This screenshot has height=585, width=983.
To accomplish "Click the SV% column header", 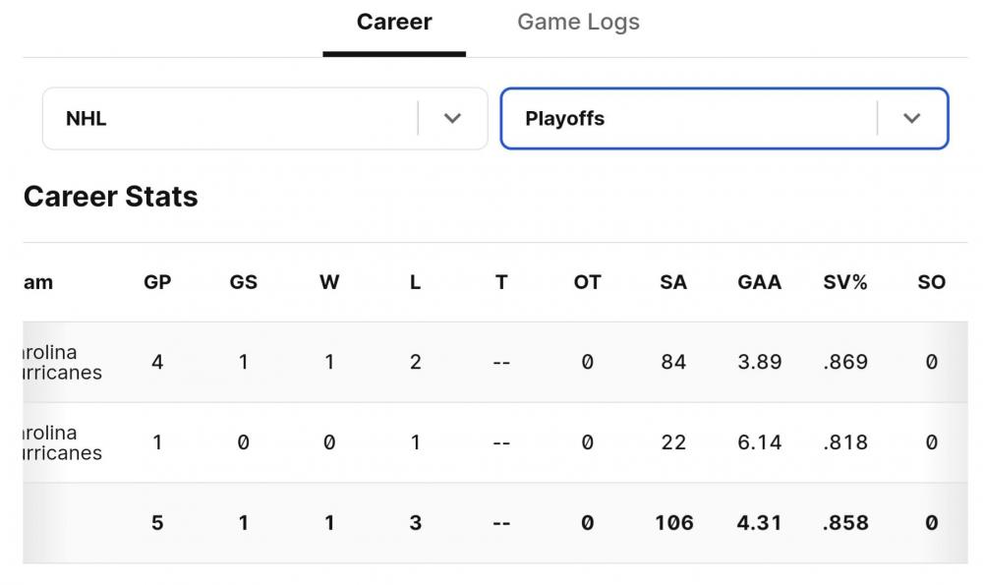I will click(x=845, y=282).
